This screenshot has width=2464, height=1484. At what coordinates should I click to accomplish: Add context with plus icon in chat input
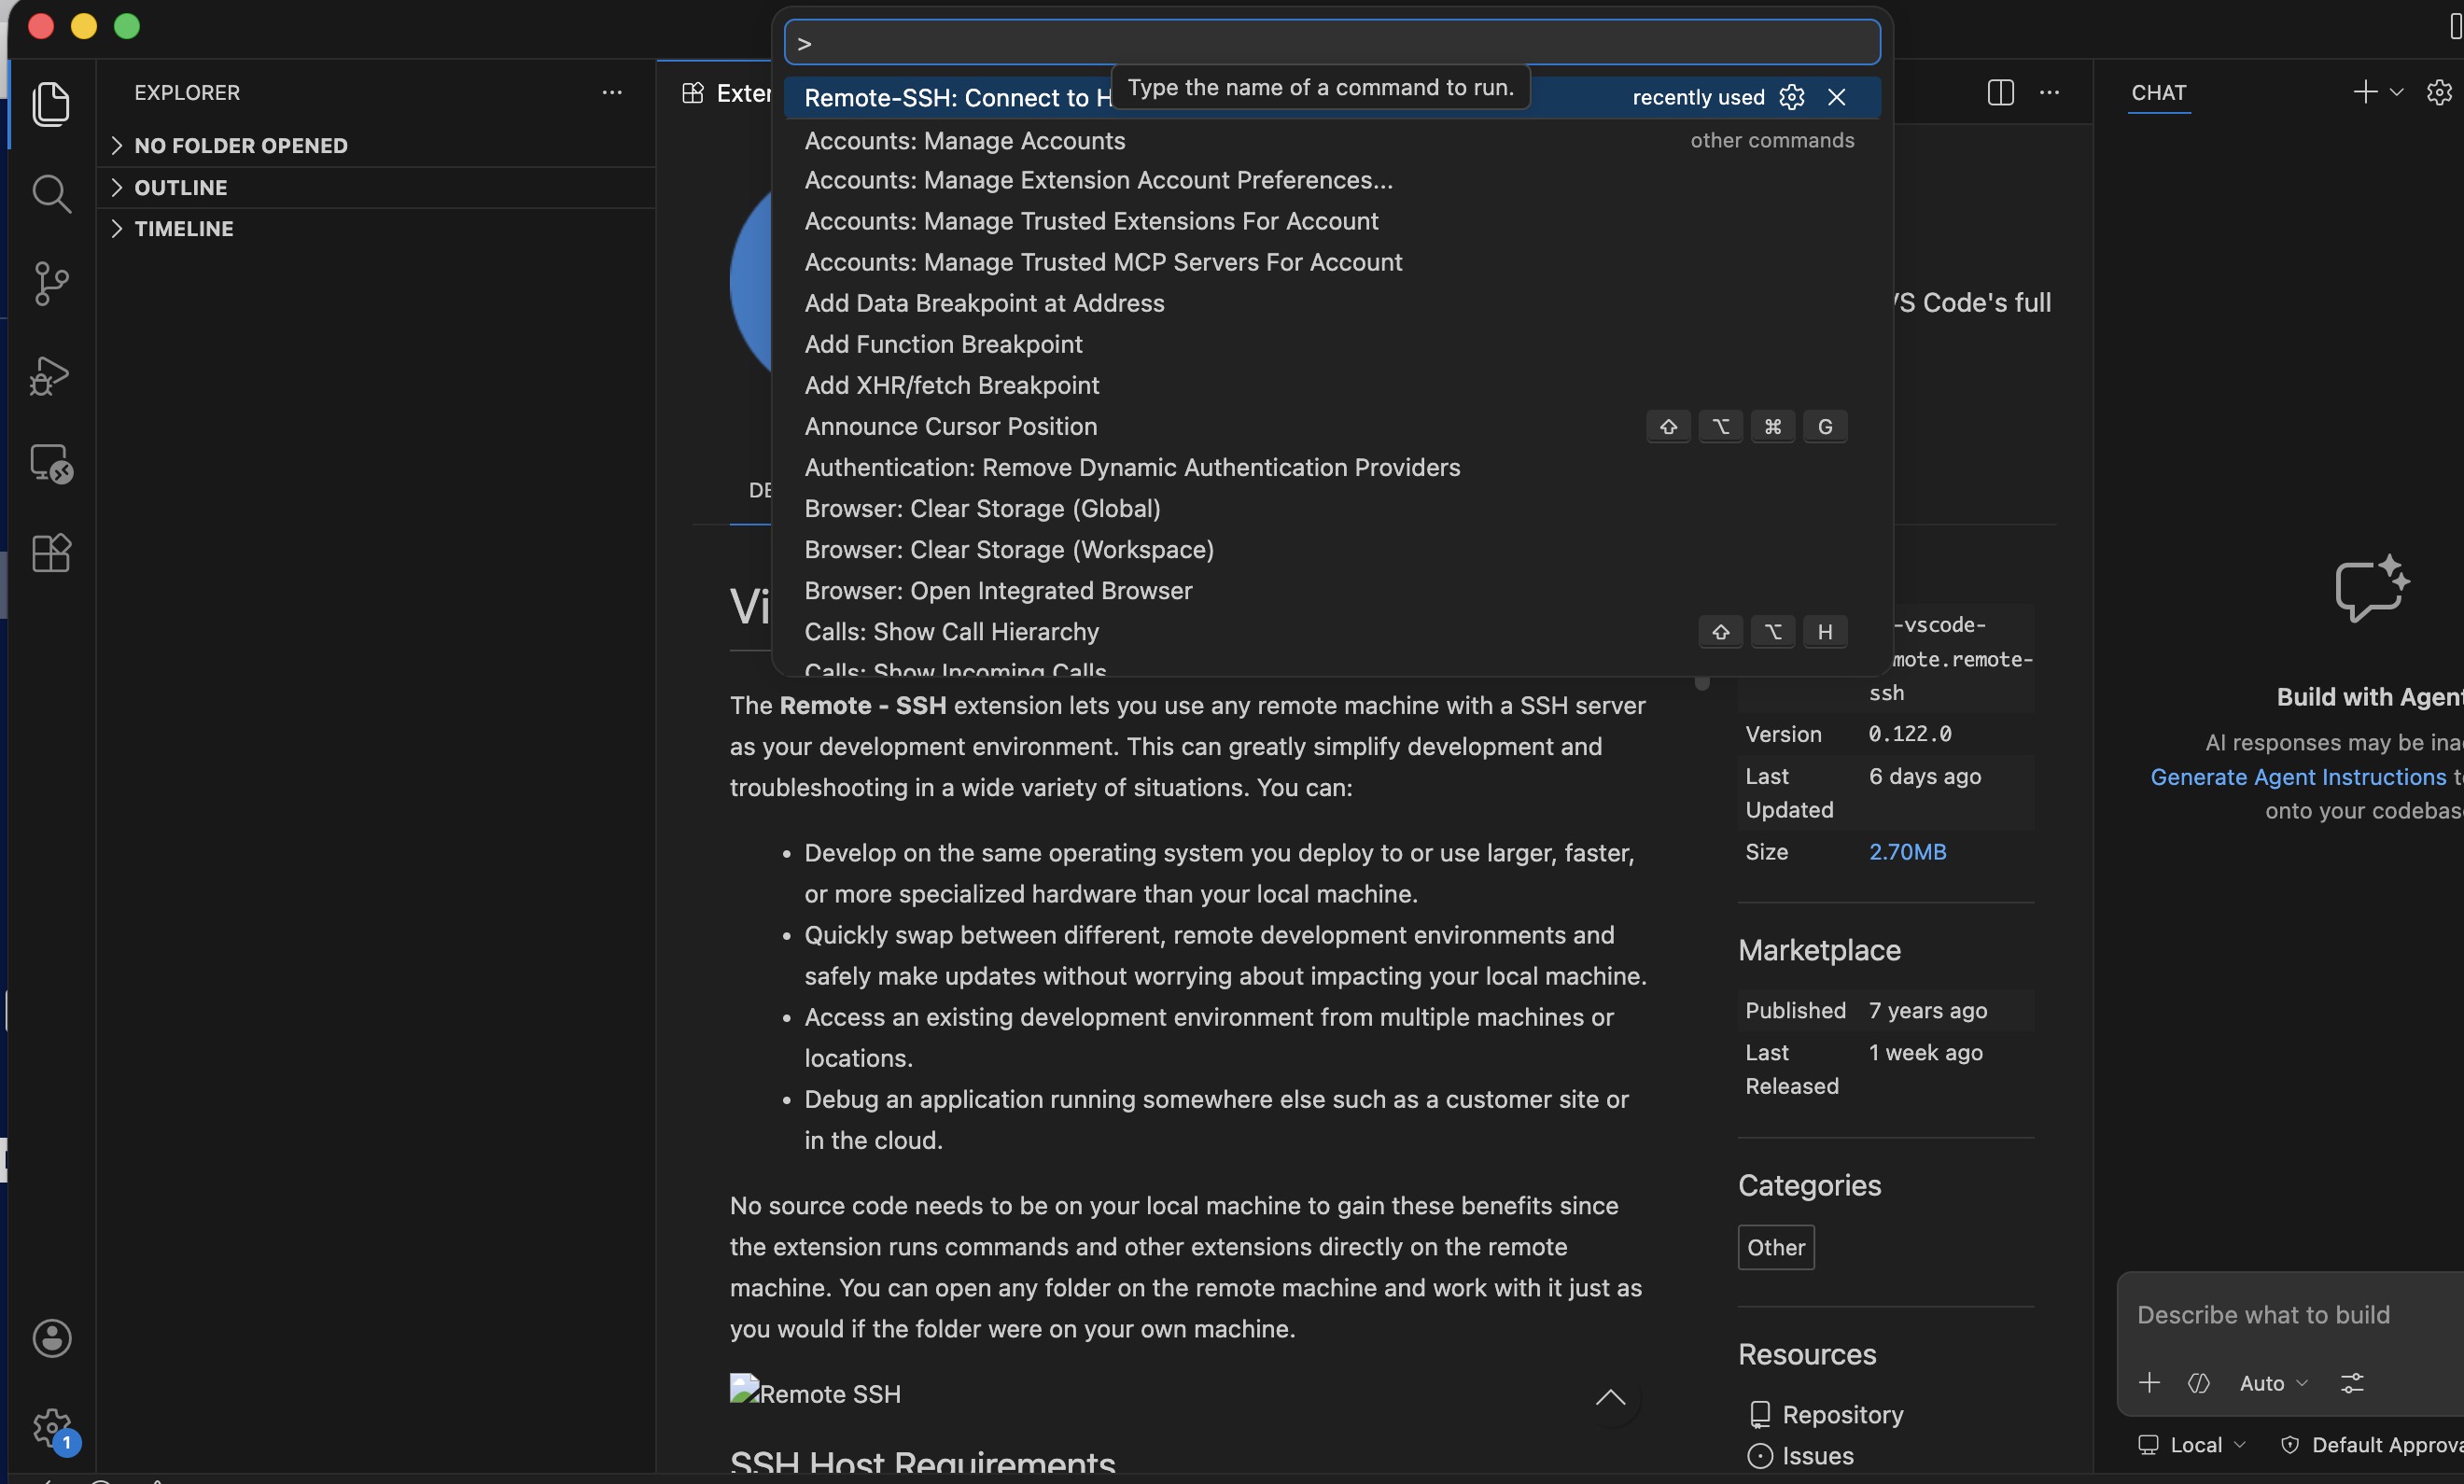2149,1383
